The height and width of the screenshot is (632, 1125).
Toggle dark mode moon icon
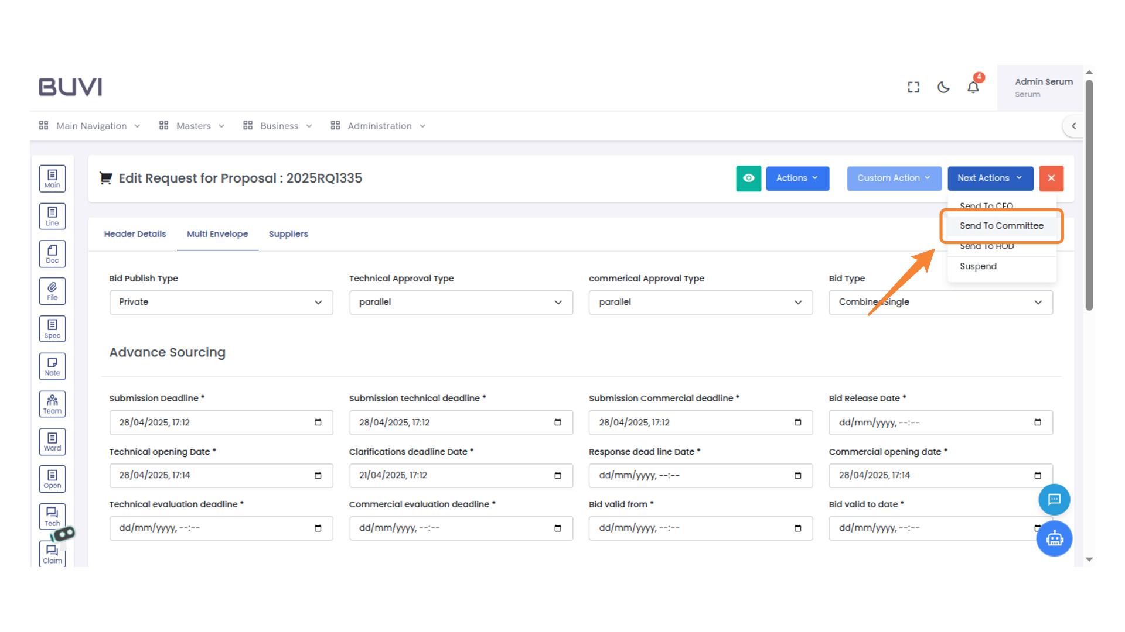(x=943, y=87)
